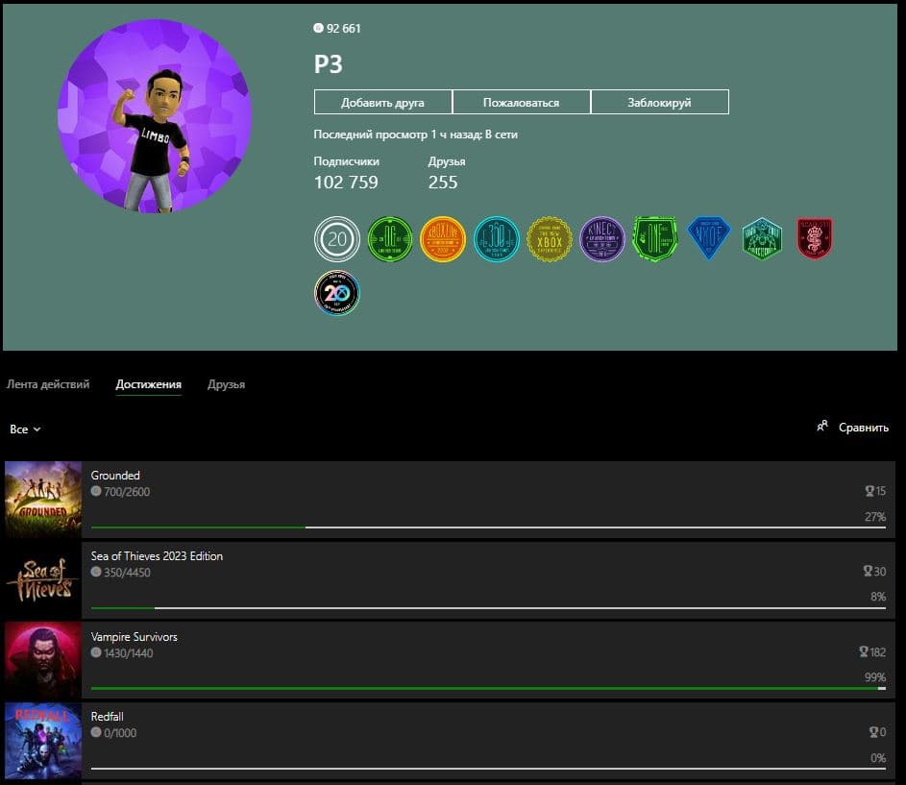Click the gamerscore icon next to 0/1000

click(96, 732)
